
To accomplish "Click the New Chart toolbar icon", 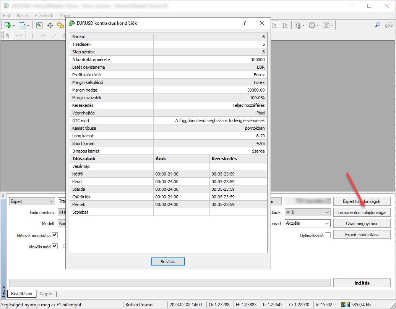I will (x=8, y=25).
